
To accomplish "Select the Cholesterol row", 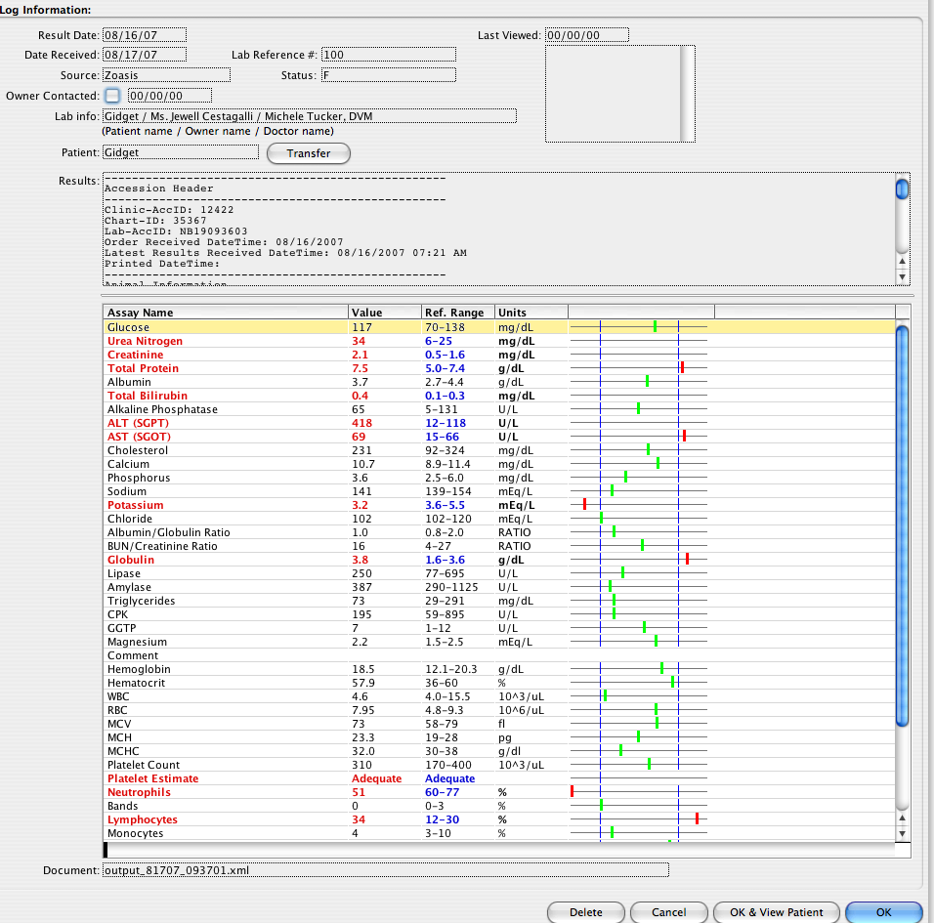I will pos(499,450).
